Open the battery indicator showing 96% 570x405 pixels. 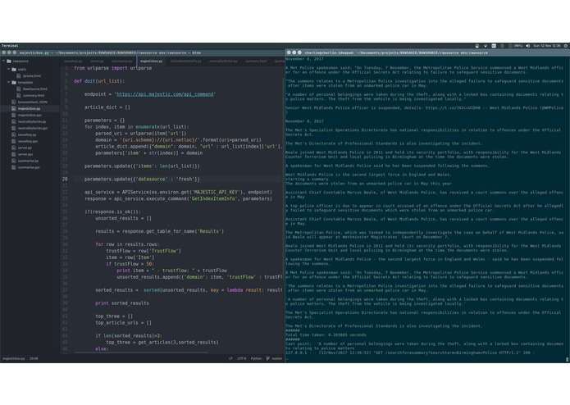(516, 46)
